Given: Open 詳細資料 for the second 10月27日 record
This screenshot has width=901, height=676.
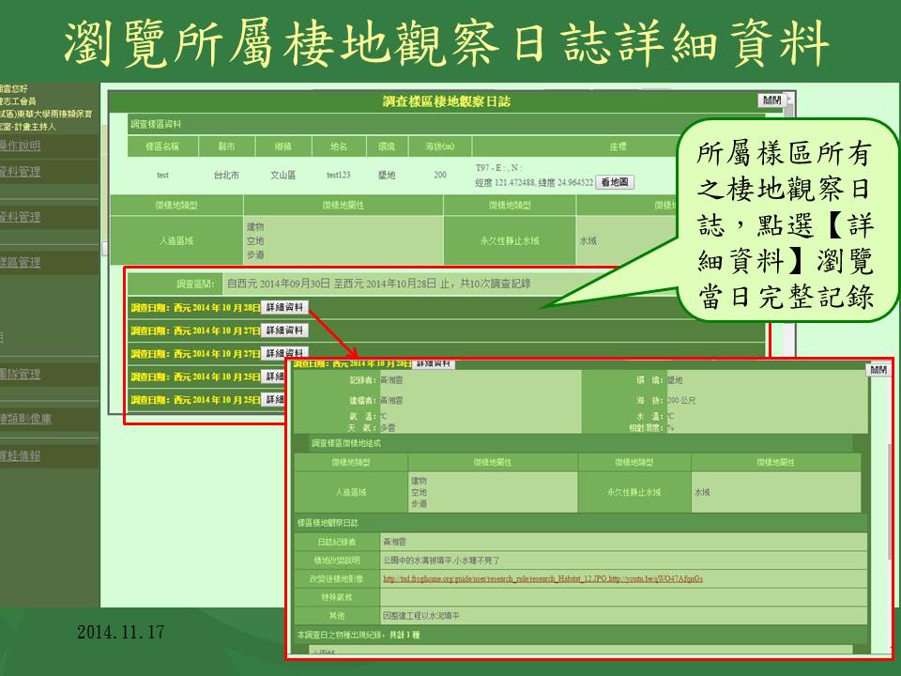Looking at the screenshot, I should coord(283,353).
